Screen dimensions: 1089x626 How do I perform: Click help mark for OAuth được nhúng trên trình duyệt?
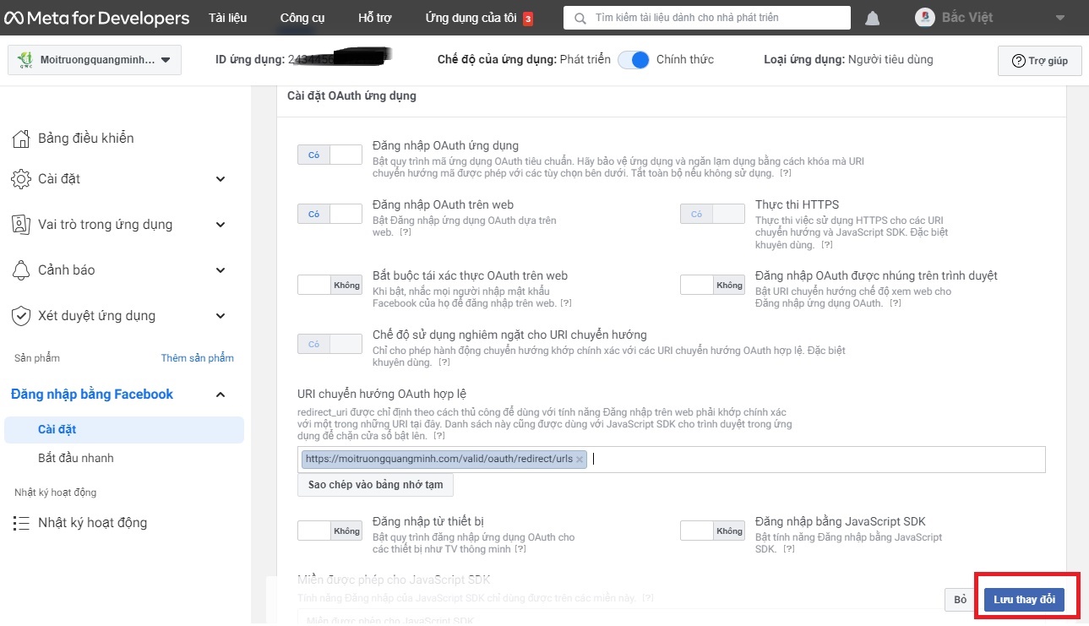click(895, 303)
